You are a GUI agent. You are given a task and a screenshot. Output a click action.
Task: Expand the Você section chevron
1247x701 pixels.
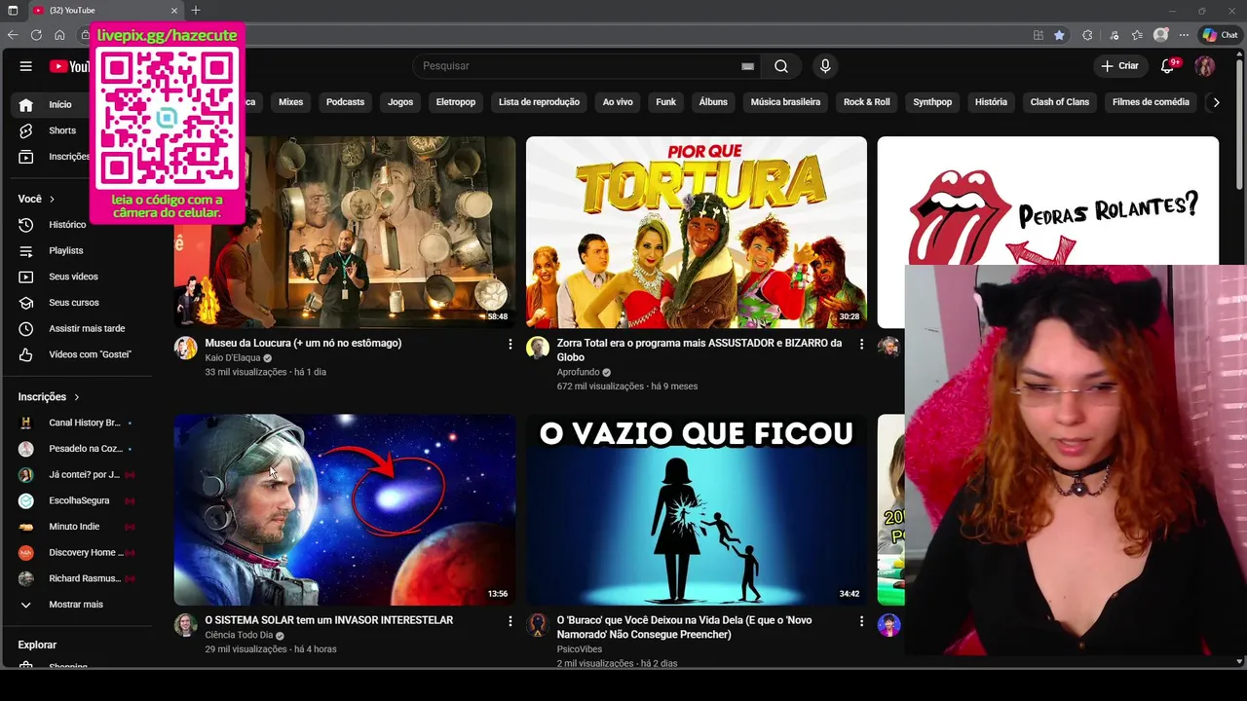(53, 199)
